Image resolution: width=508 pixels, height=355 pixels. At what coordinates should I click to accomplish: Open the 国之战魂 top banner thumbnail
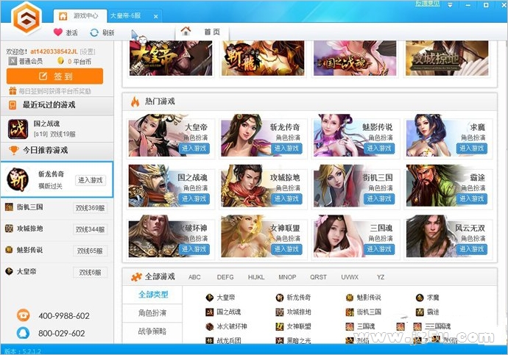[x=355, y=58]
